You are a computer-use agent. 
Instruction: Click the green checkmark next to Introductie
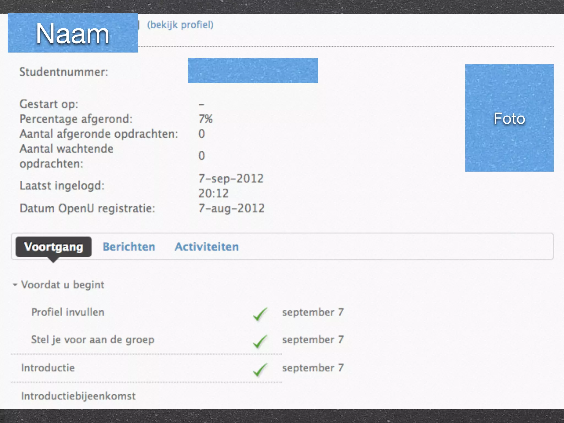click(260, 370)
